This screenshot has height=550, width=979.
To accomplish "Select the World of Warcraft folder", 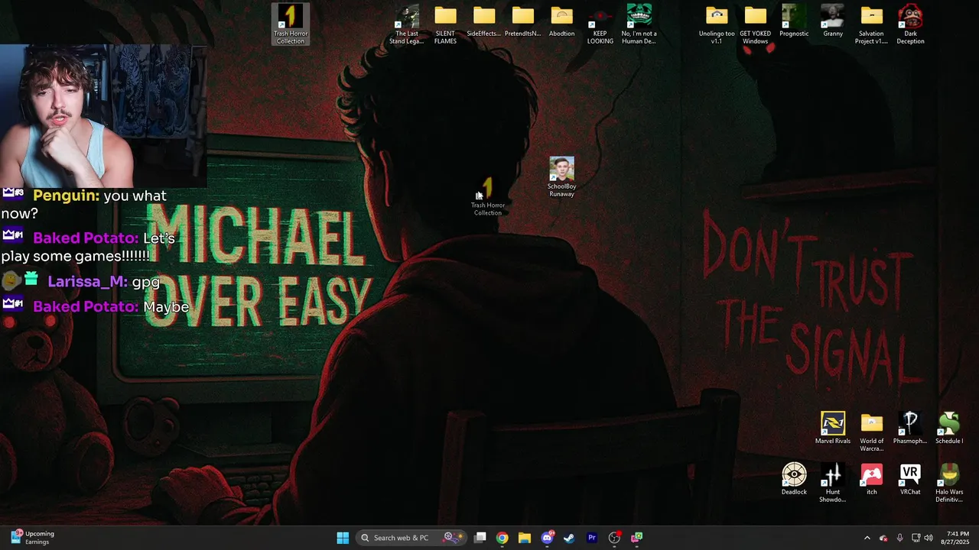I will (x=871, y=432).
